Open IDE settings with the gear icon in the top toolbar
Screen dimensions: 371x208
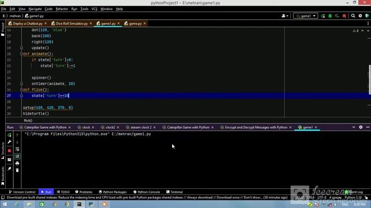pyautogui.click(x=360, y=16)
